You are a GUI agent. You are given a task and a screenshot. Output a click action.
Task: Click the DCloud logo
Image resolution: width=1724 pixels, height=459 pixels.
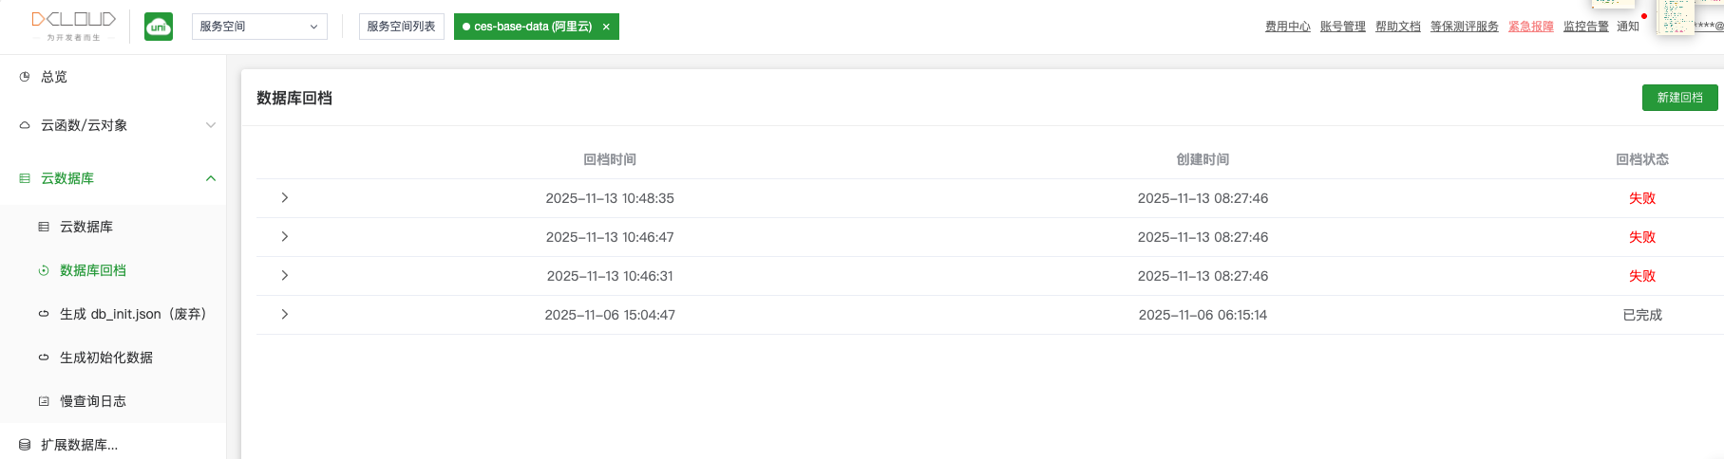(73, 23)
